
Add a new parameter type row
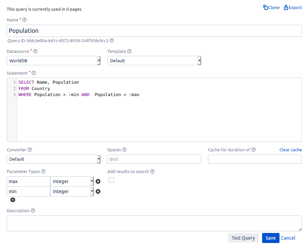(x=13, y=200)
